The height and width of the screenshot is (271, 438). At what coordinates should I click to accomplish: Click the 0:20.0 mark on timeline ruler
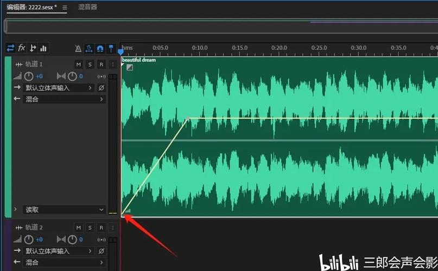pyautogui.click(x=279, y=48)
